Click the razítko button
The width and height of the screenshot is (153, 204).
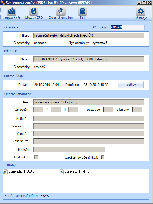131,85
